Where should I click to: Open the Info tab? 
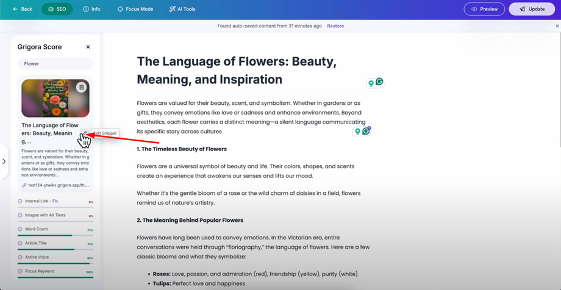91,9
